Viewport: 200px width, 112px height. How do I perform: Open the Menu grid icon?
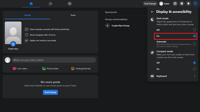[x=175, y=3]
